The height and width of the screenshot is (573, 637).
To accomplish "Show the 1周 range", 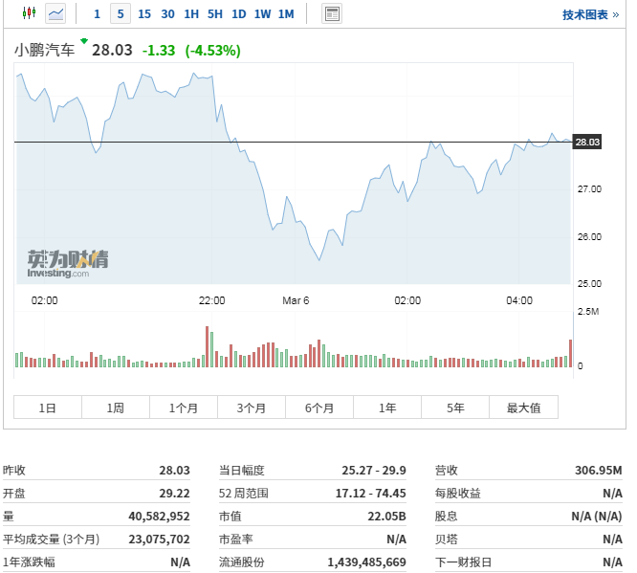I will [x=116, y=408].
